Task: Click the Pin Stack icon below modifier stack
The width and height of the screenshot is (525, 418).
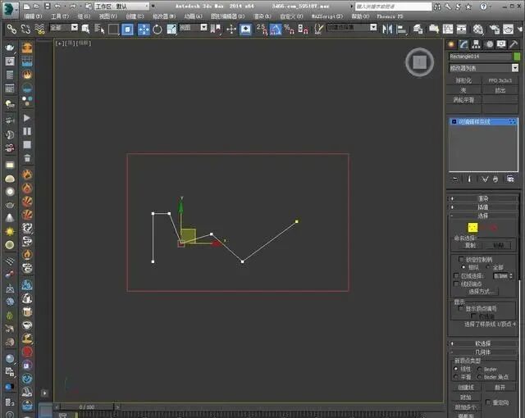Action: [455, 179]
